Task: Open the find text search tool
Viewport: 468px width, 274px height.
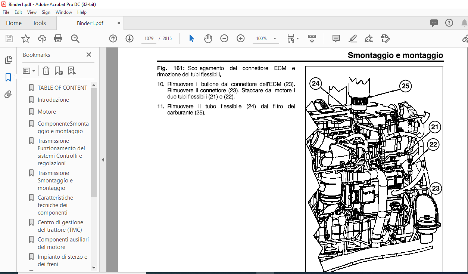Action: tap(75, 39)
